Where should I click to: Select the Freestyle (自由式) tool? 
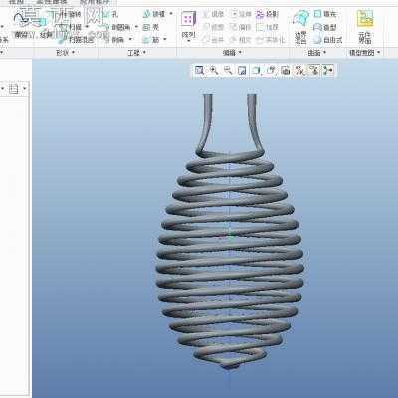click(327, 40)
